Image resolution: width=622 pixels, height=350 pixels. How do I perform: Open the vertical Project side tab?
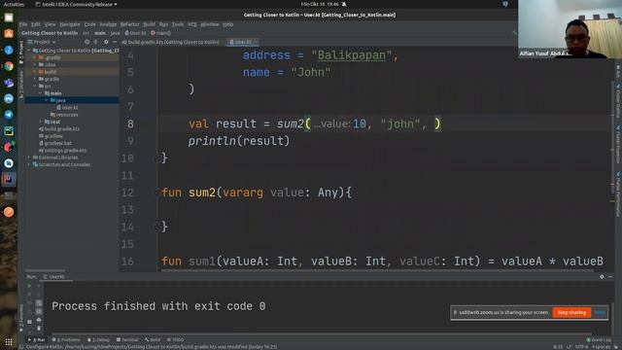click(x=21, y=52)
